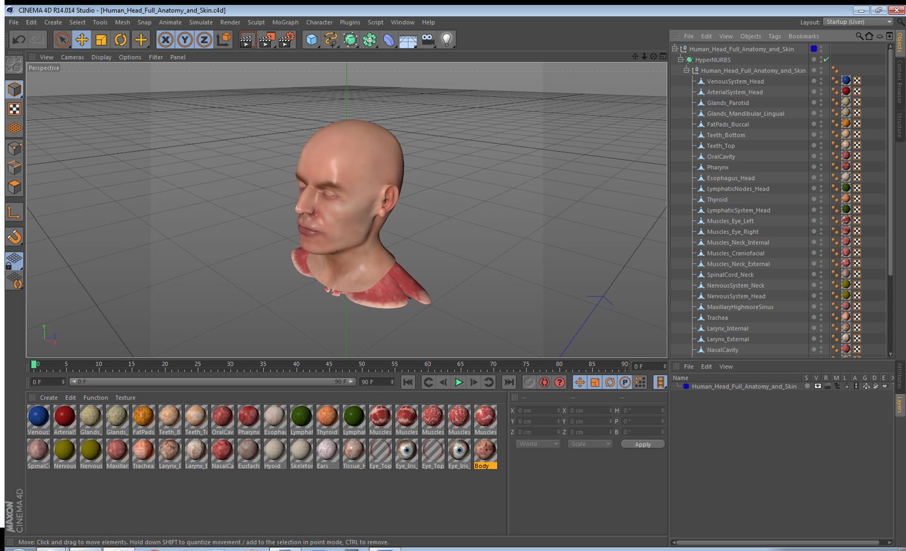The image size is (906, 551).
Task: Add a HyperNURBS generator icon
Action: pyautogui.click(x=350, y=39)
